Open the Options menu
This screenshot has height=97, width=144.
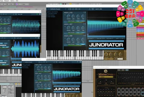point(12,1)
